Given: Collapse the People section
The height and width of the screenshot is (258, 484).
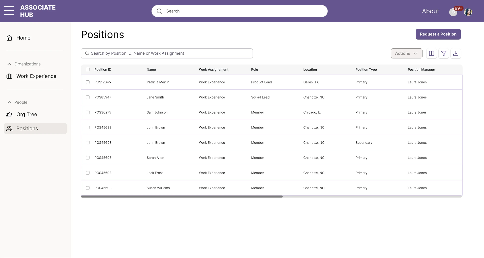Looking at the screenshot, I should (9, 102).
